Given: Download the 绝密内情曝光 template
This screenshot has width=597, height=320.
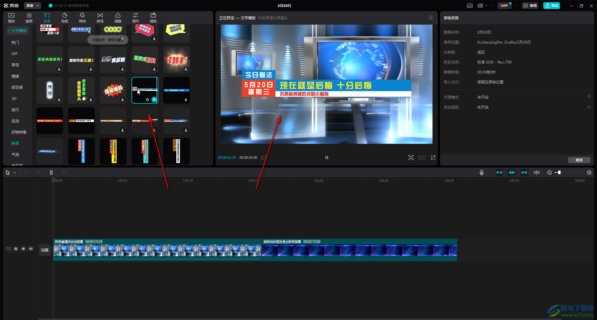Looking at the screenshot, I should click(59, 69).
